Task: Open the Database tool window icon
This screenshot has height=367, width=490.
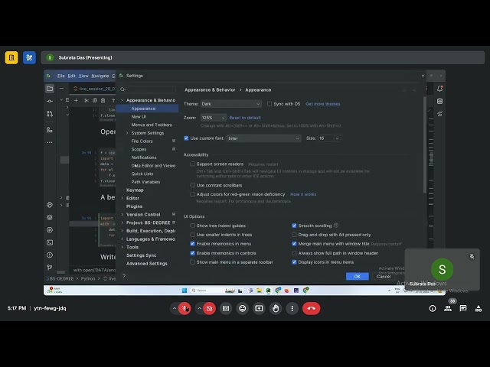Action: [440, 101]
